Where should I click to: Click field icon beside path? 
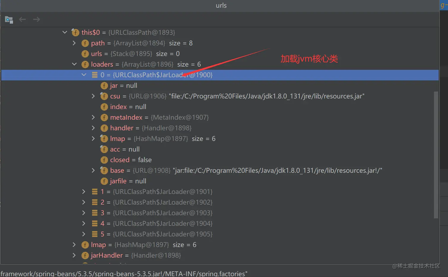click(x=85, y=43)
